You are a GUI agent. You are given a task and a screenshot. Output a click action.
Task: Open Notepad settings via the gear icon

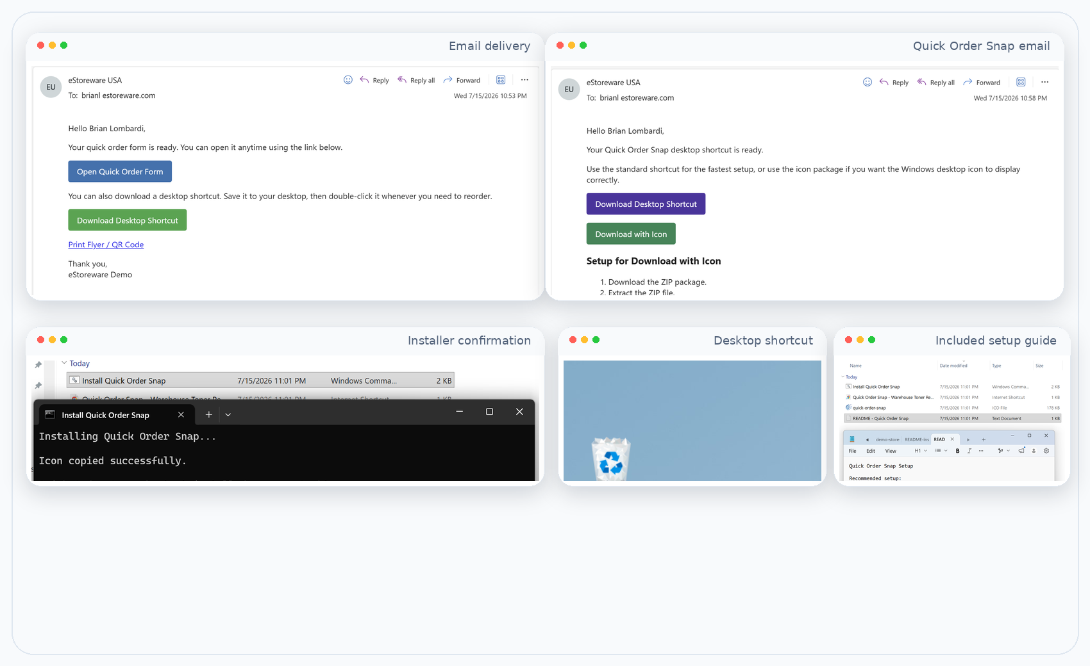pos(1046,451)
